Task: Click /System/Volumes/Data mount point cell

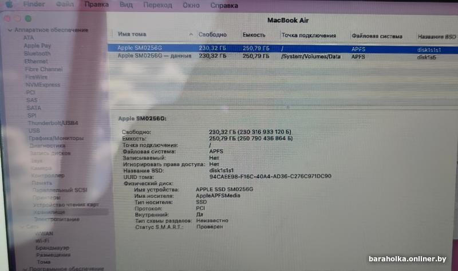Action: point(311,56)
